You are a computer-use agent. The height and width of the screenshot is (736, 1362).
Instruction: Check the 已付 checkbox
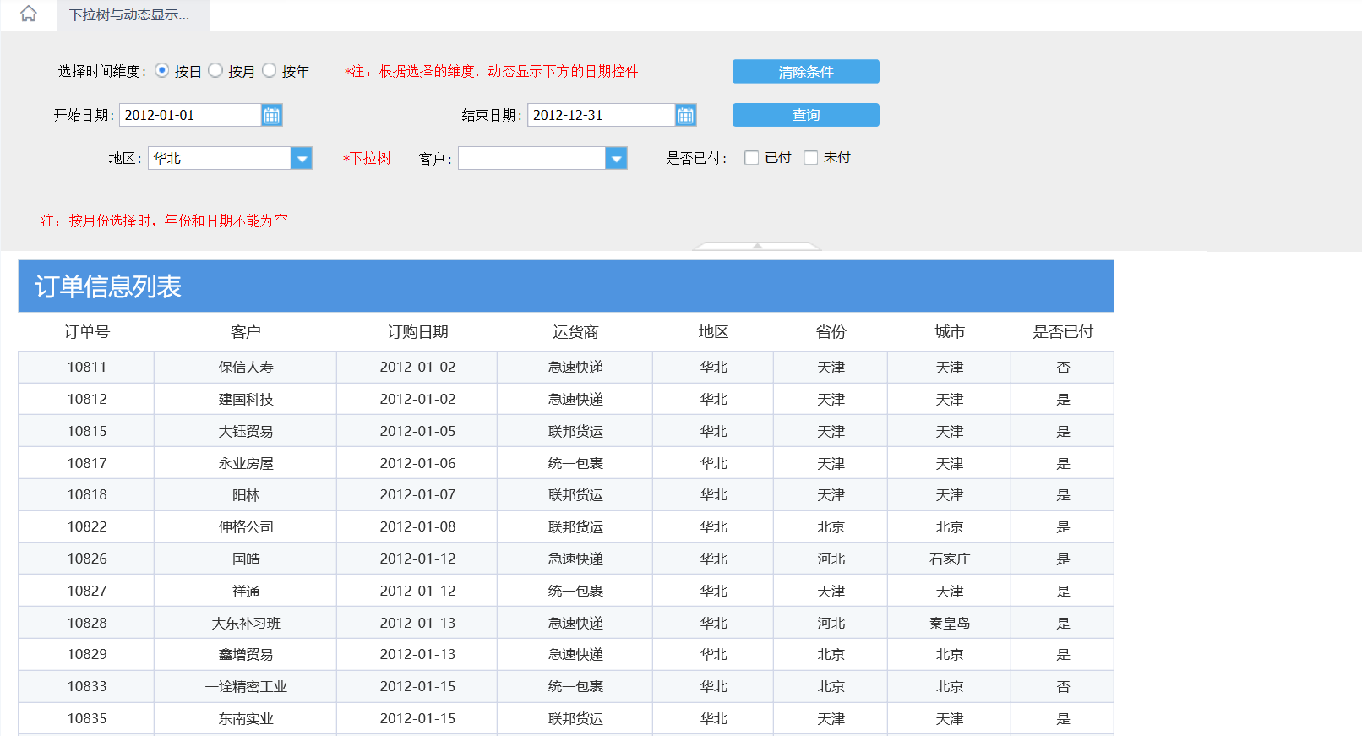coord(751,158)
